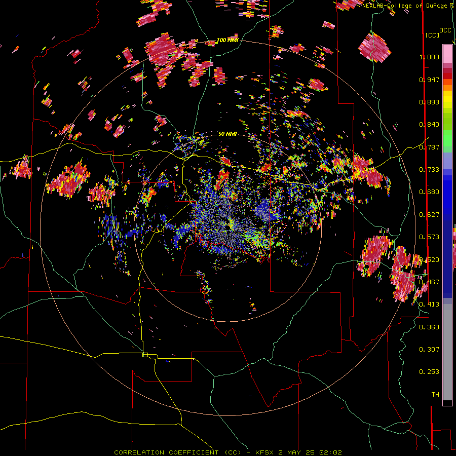Screen dimensions: 456x456
Task: Click the 0.893 legend value
Action: (429, 102)
